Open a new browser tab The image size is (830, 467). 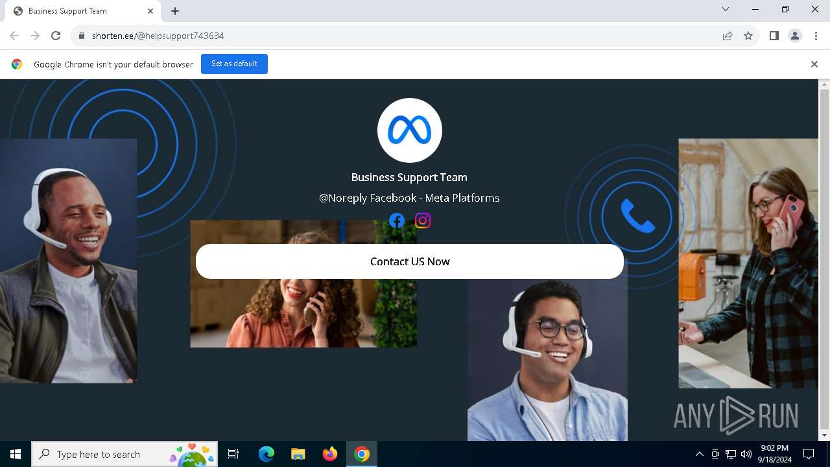coord(175,11)
